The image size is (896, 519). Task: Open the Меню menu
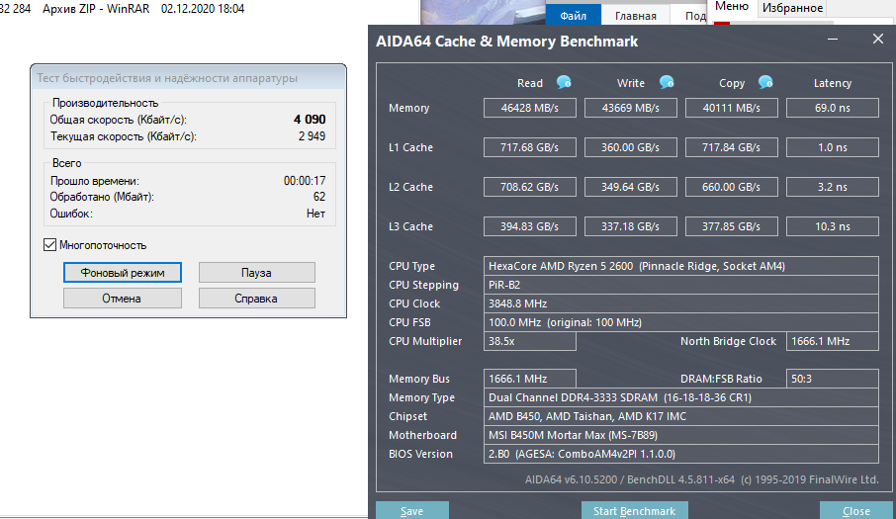(x=732, y=7)
